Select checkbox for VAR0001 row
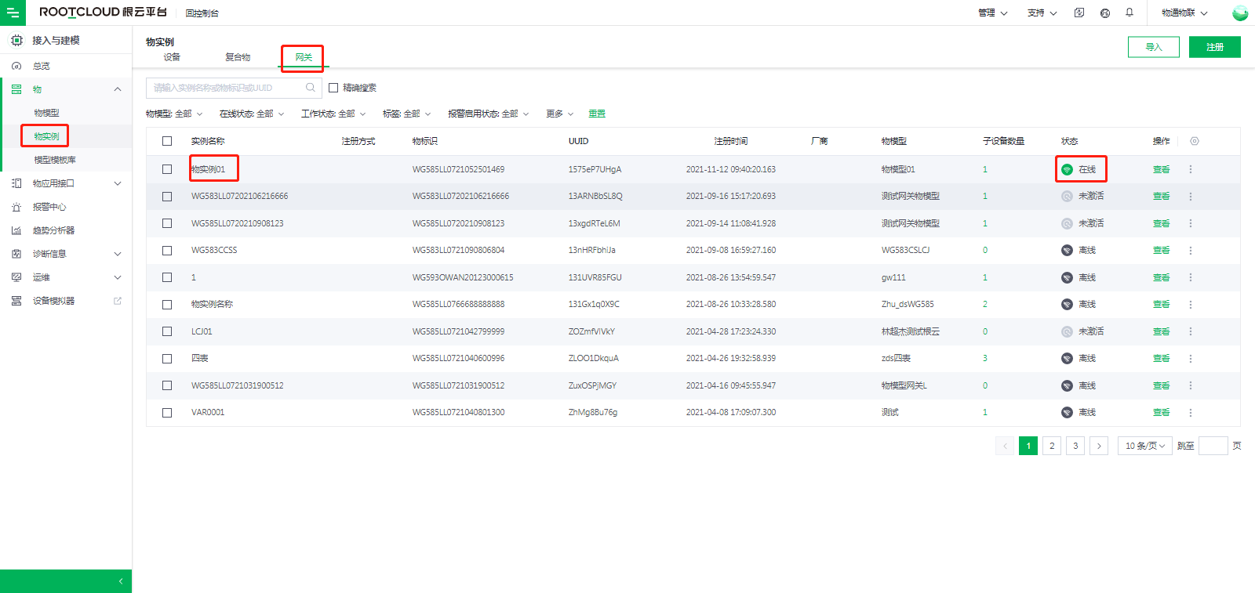This screenshot has width=1255, height=593. pos(167,413)
